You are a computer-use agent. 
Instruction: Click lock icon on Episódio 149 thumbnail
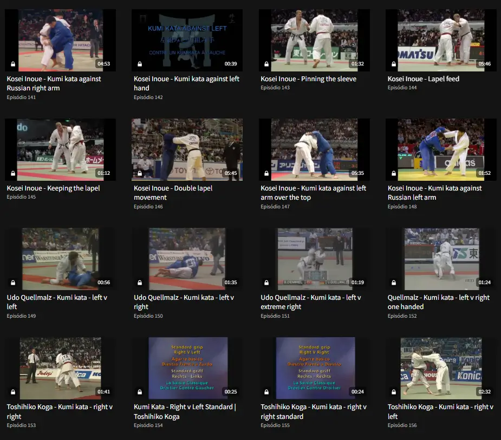[x=13, y=283]
